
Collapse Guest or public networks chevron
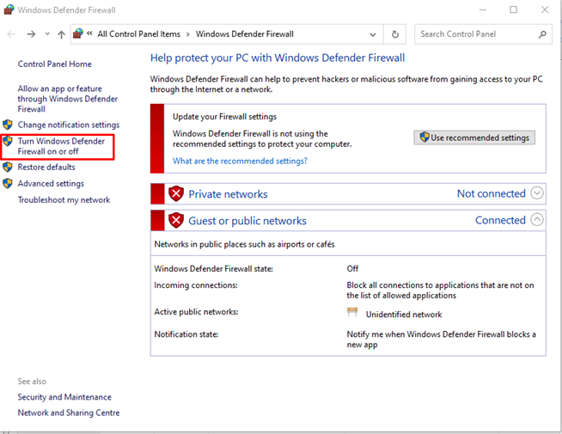(537, 220)
